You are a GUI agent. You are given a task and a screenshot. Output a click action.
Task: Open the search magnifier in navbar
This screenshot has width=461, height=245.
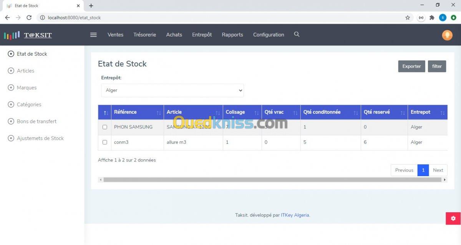297,34
